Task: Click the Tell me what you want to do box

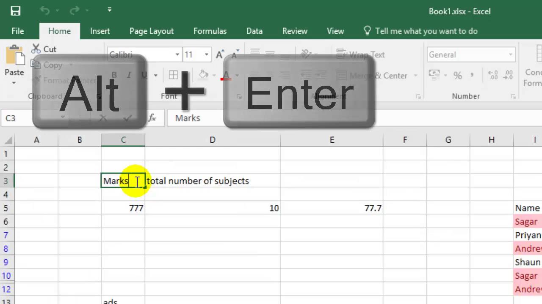Action: (426, 31)
